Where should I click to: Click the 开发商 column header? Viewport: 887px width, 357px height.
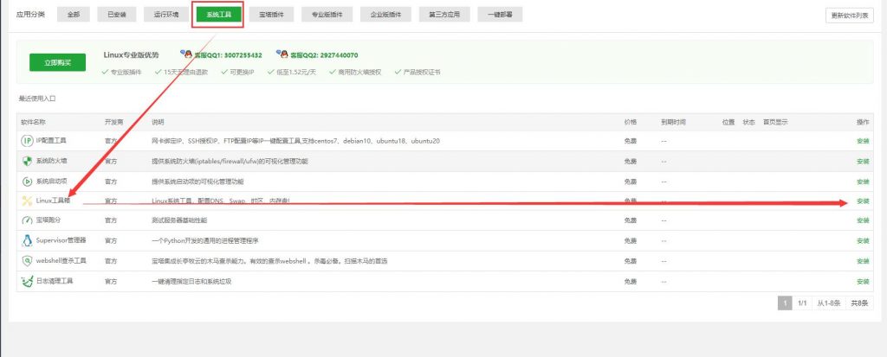click(113, 122)
